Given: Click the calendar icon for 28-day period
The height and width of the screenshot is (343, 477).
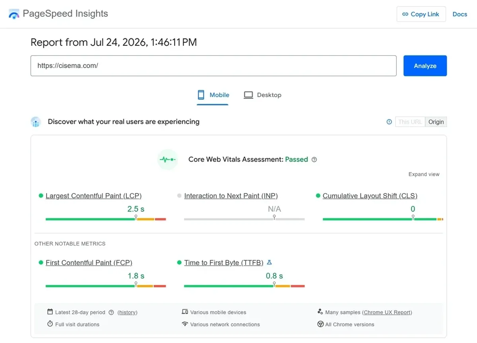Looking at the screenshot, I should pyautogui.click(x=50, y=312).
